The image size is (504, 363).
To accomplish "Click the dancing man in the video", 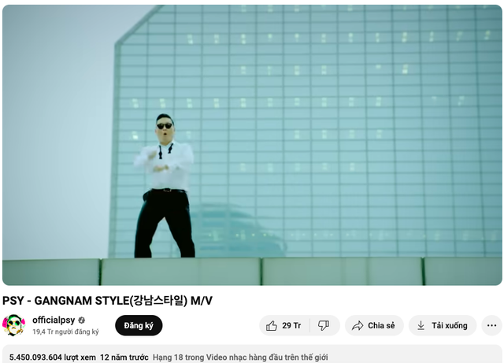I will click(165, 187).
